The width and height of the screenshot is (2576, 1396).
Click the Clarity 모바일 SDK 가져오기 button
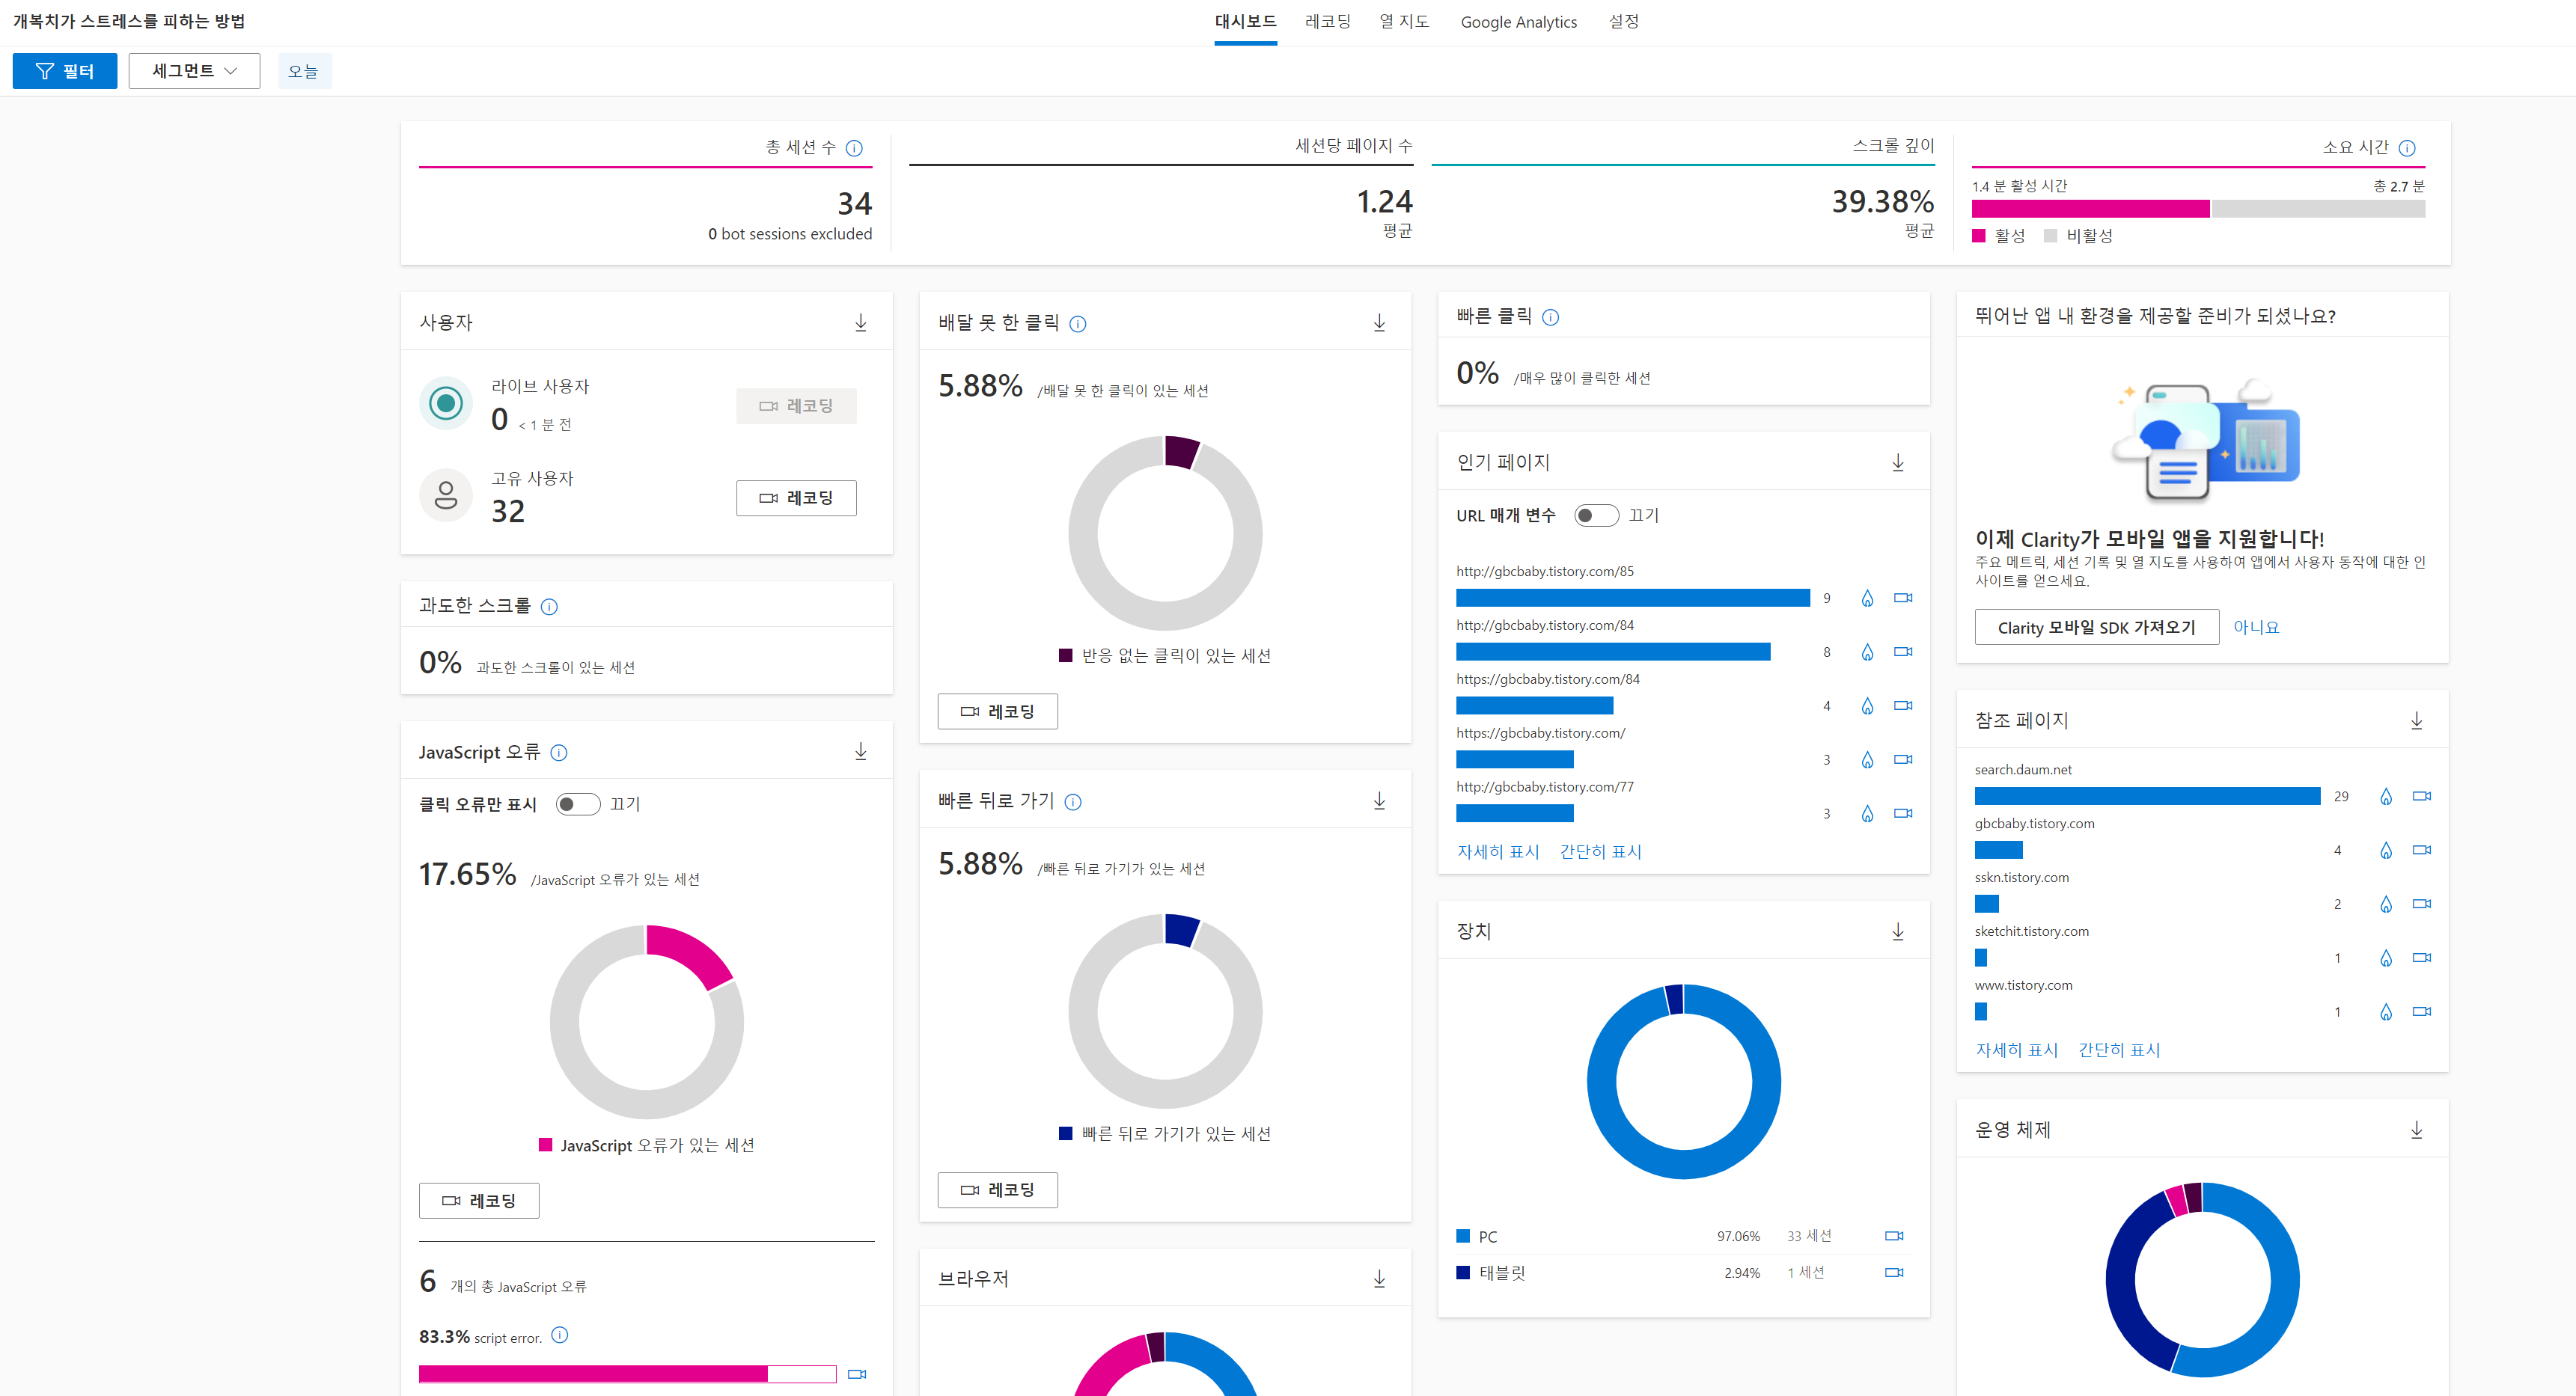pyautogui.click(x=2096, y=628)
